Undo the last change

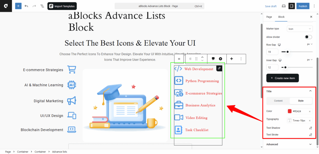(x=26, y=6)
